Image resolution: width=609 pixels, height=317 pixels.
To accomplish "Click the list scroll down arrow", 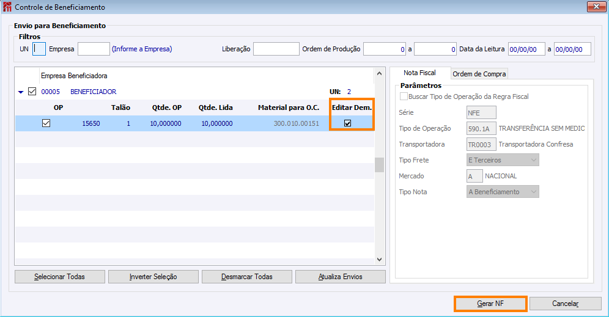I will [380, 260].
